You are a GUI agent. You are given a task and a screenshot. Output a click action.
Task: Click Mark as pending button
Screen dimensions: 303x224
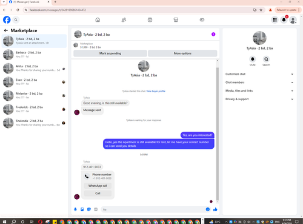110,53
